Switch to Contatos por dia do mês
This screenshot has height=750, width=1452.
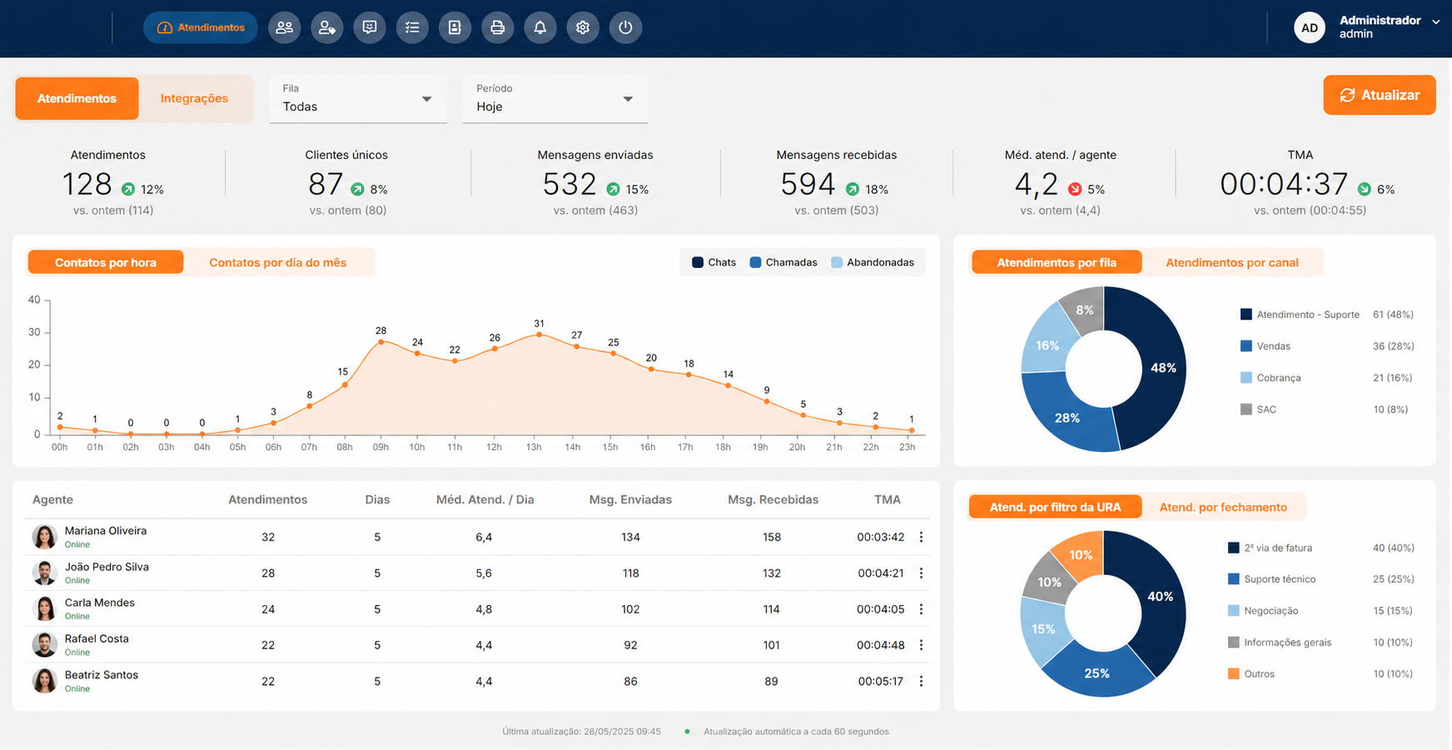coord(278,262)
